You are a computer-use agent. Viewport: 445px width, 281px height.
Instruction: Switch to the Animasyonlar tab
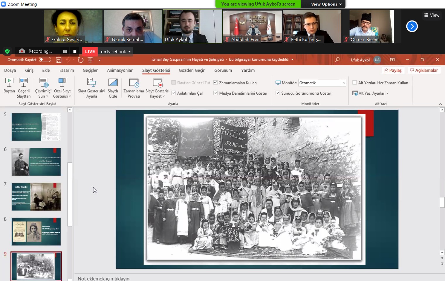[120, 70]
